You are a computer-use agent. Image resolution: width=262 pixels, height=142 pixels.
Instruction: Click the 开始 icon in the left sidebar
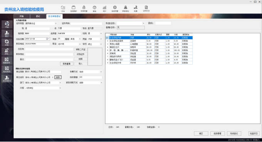tap(7, 25)
